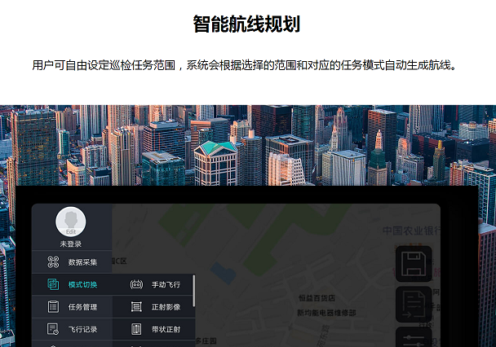Image resolution: width=496 pixels, height=347 pixels.
Task: Click the 正射影像 frame icon
Action: [136, 307]
